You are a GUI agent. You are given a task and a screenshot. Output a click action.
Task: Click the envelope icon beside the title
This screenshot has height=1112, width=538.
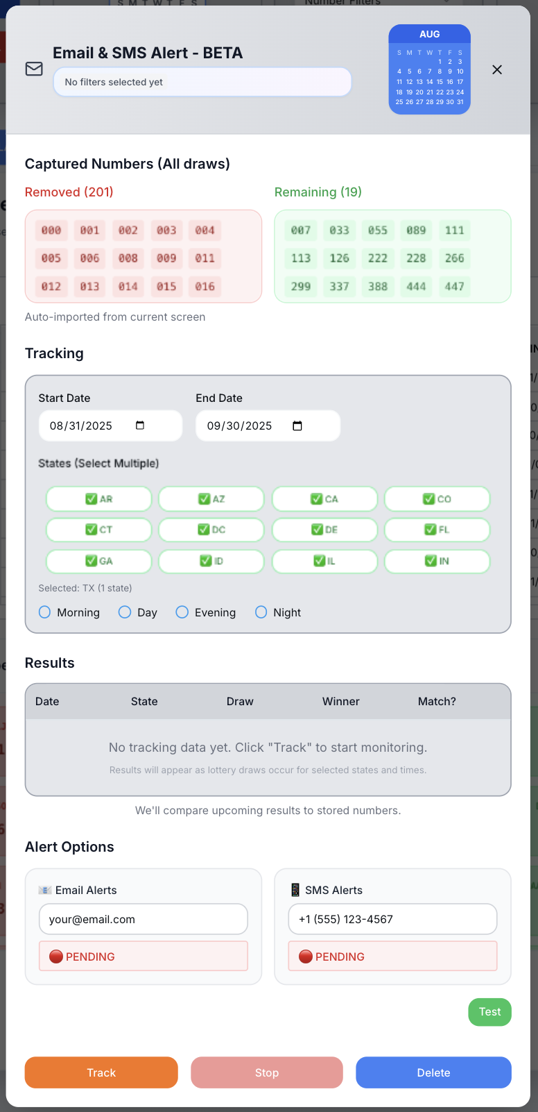point(34,69)
